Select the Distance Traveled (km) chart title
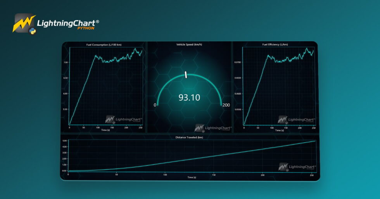Image resolution: width=380 pixels, height=199 pixels. [189, 137]
